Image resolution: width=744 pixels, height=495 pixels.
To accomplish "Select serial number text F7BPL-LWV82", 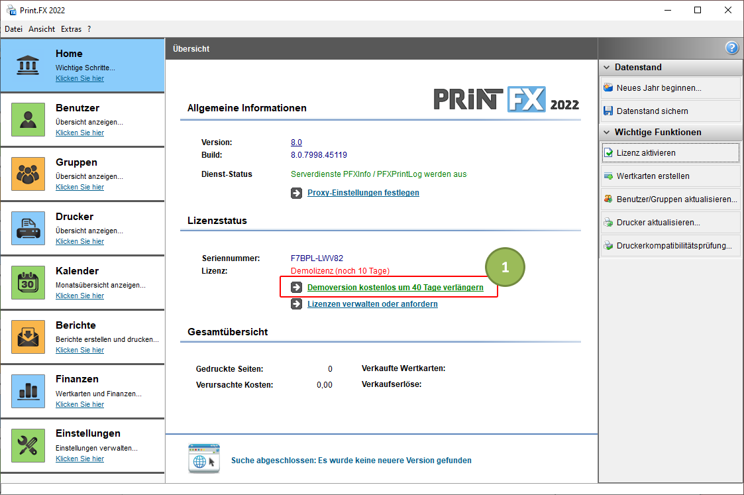I will [x=317, y=258].
